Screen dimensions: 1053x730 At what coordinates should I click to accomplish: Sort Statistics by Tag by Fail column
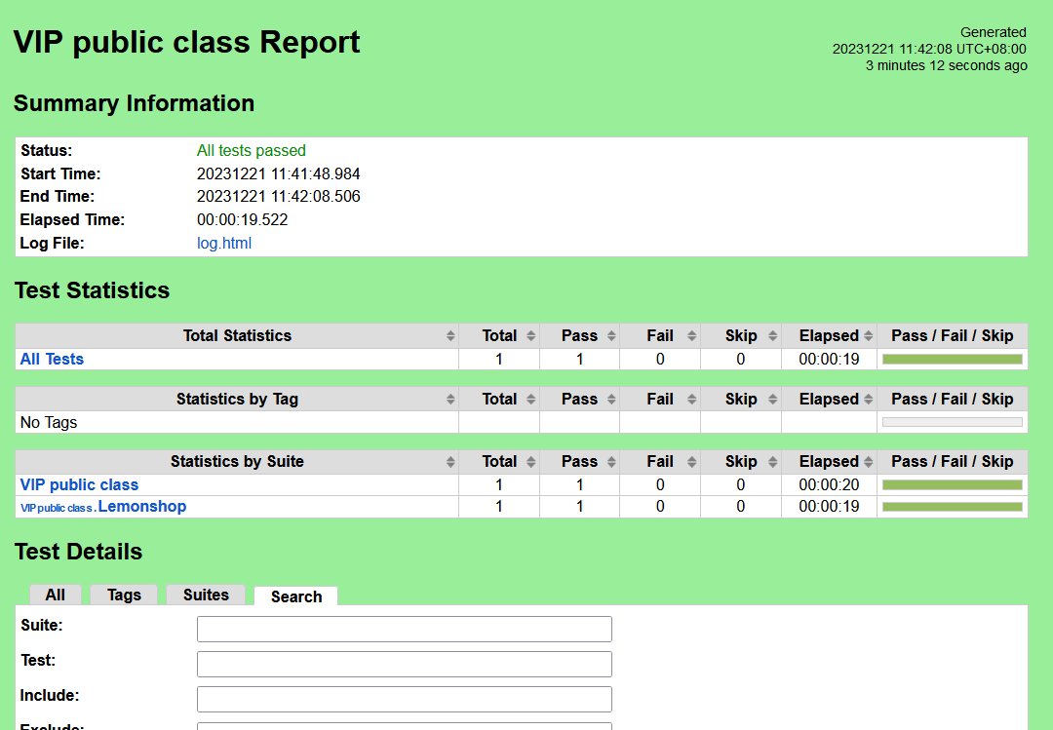tap(660, 400)
